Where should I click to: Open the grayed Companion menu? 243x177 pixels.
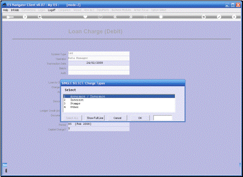[x=65, y=10]
